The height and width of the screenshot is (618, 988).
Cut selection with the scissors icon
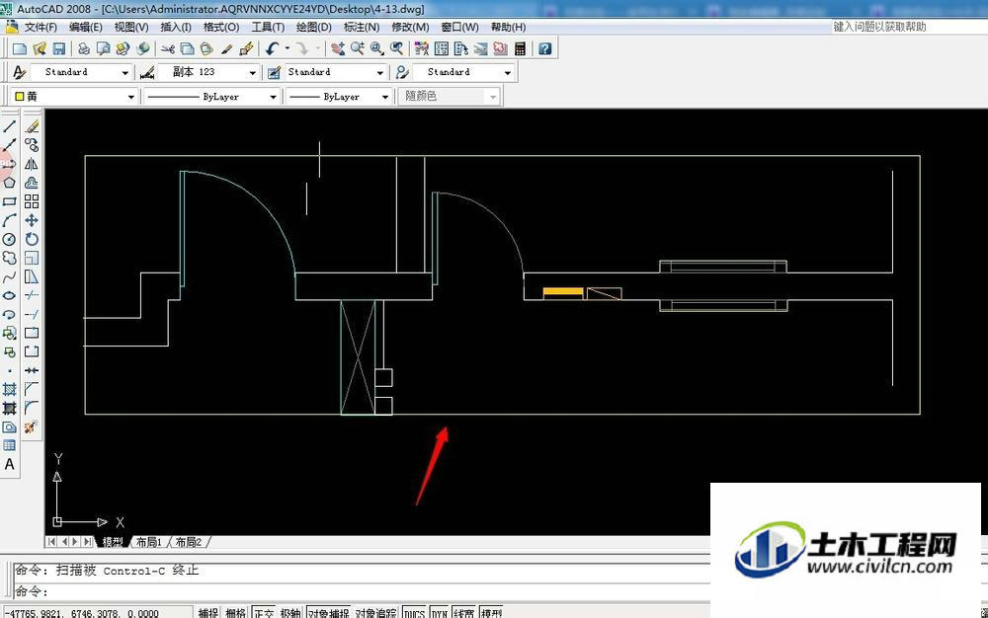coord(168,48)
